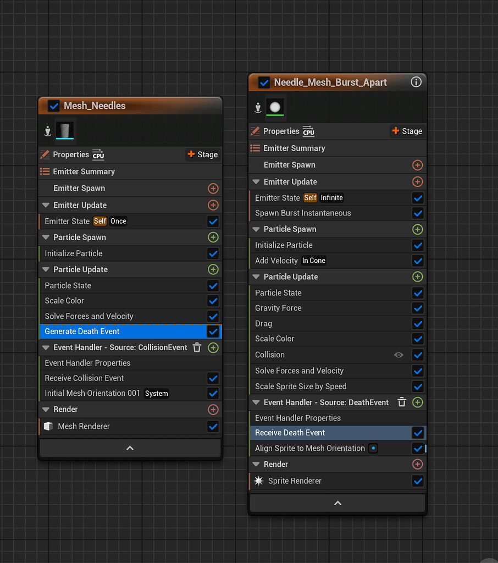The height and width of the screenshot is (563, 498).
Task: Add module to Mesh_Needles Particle Spawn
Action: (213, 238)
